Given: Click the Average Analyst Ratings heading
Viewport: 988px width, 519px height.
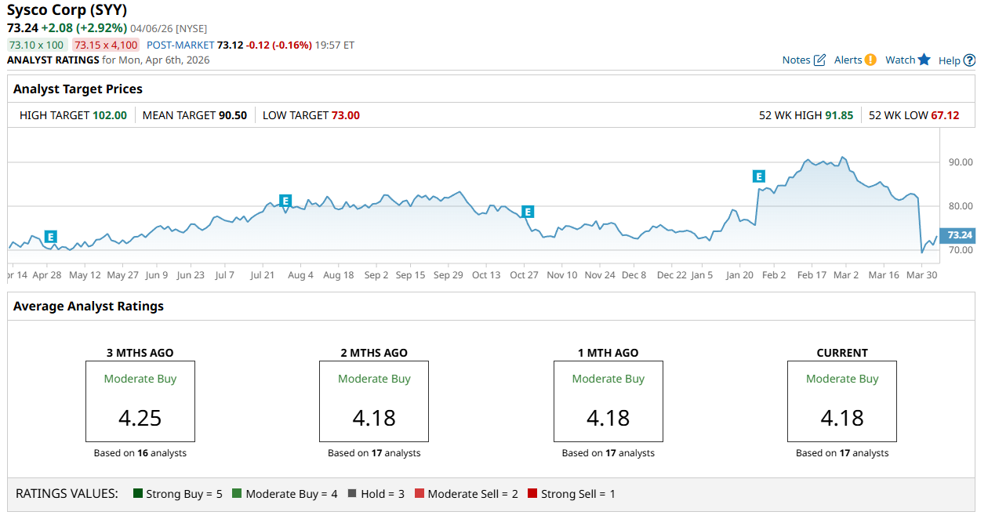Looking at the screenshot, I should pos(89,307).
